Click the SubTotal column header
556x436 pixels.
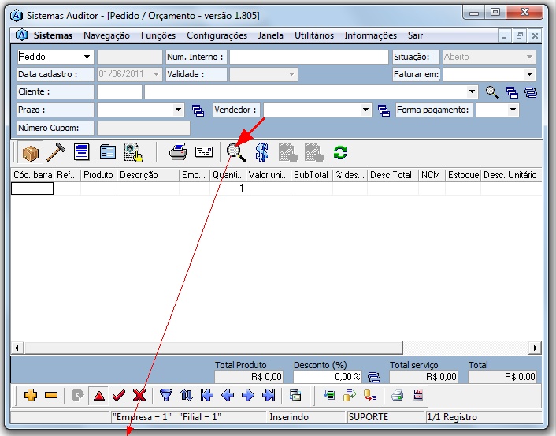point(312,175)
